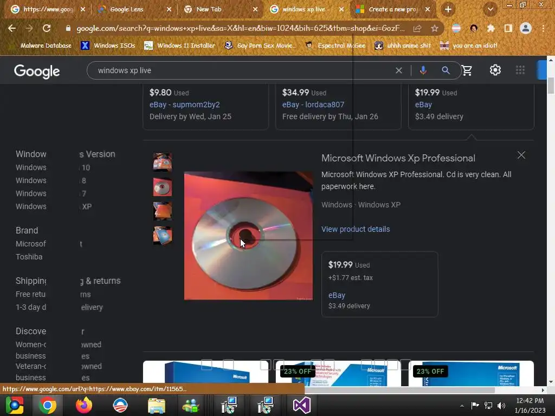The width and height of the screenshot is (555, 416).
Task: Filter by the Windows 8 version
Action: coord(50,180)
